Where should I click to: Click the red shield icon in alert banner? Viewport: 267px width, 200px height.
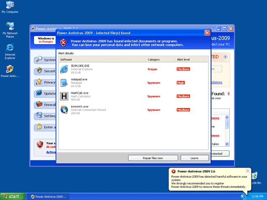63,43
